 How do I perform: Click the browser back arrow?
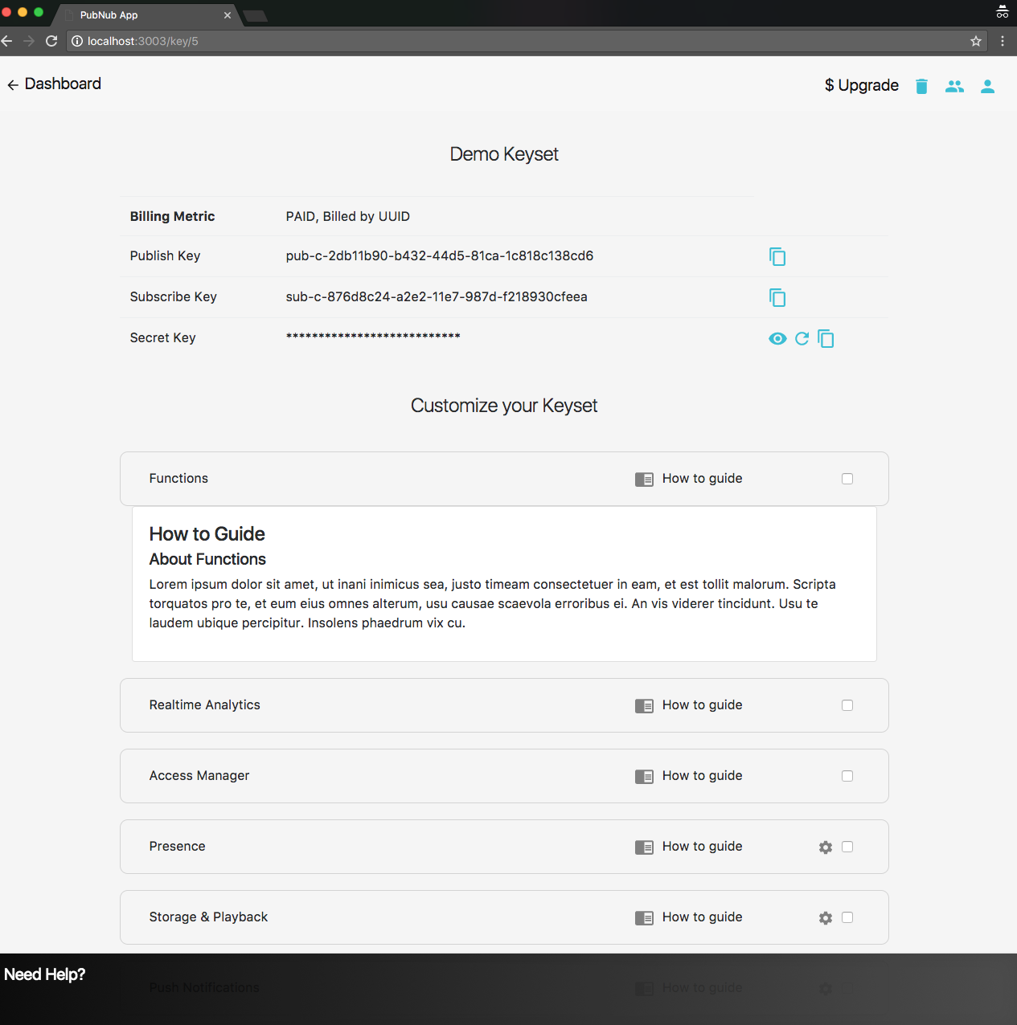(x=7, y=41)
